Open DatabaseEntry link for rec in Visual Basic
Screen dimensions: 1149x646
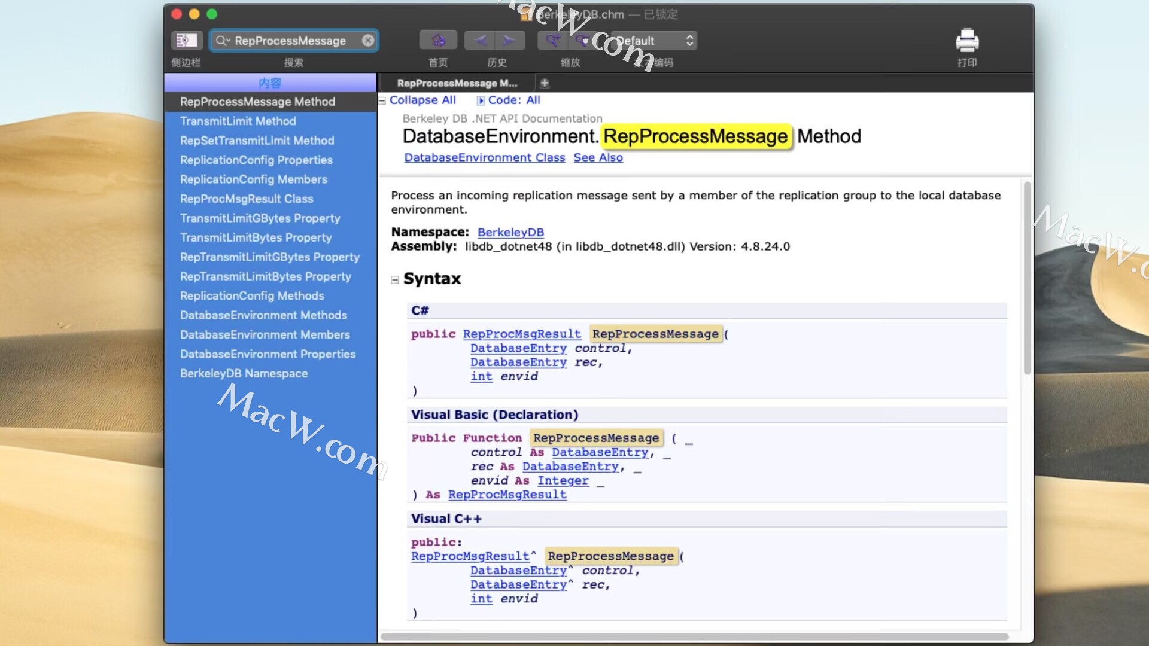coord(570,467)
